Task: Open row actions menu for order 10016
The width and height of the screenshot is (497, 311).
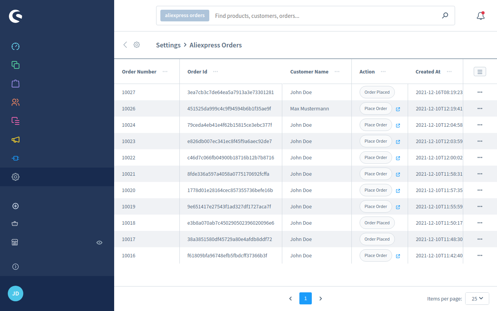Action: pos(480,255)
